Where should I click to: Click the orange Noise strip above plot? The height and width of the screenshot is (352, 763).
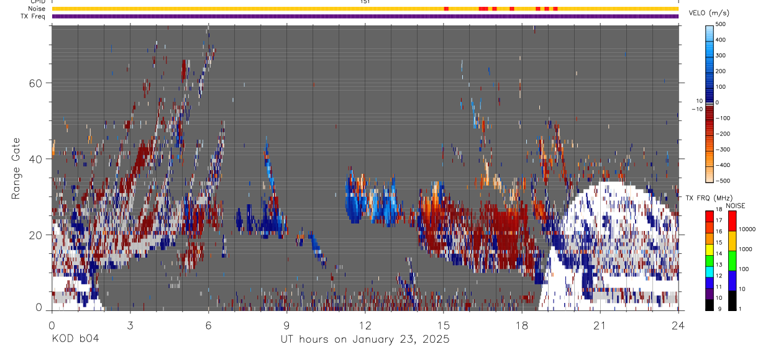[365, 9]
